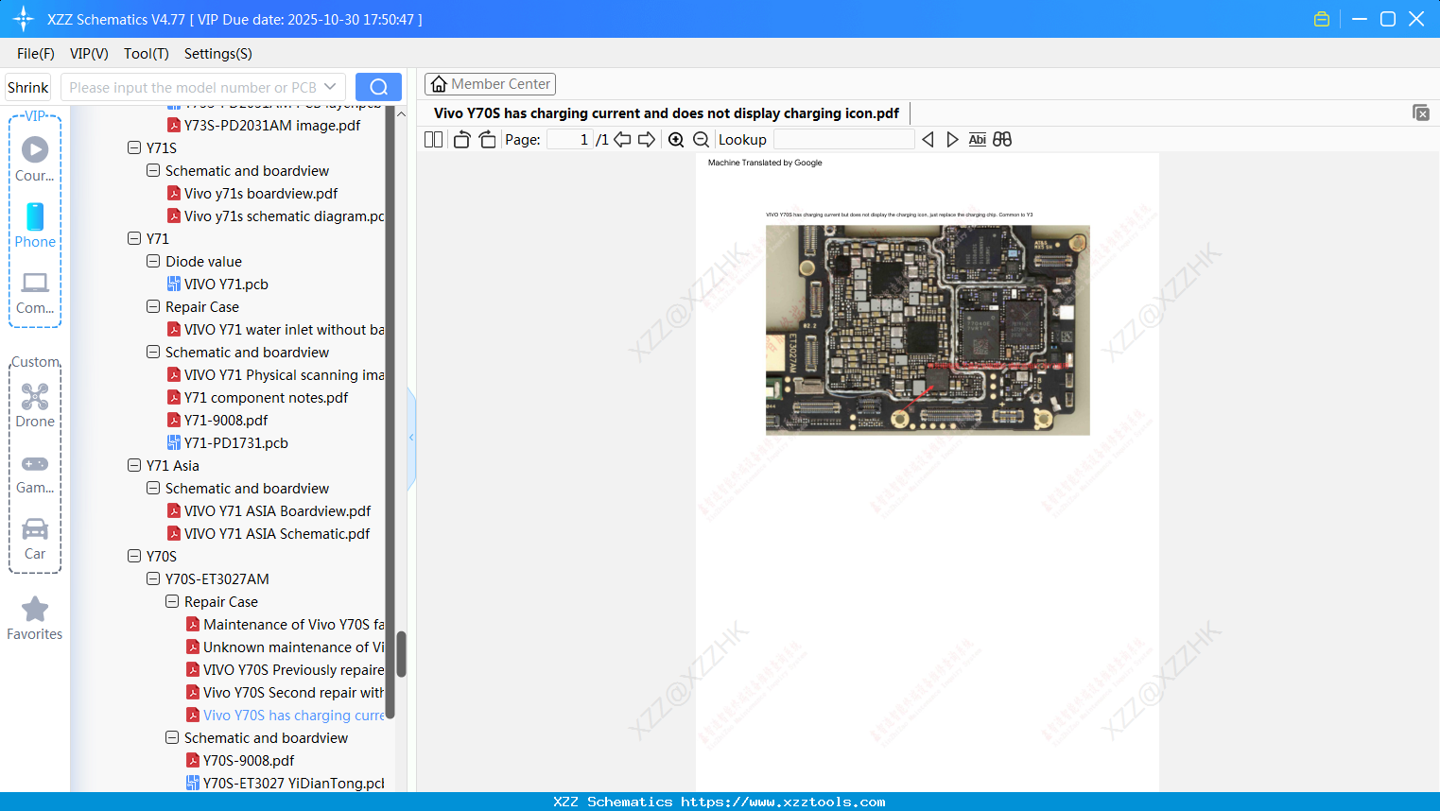Collapse Repair Case folder under Y71
The width and height of the screenshot is (1440, 811).
point(153,306)
